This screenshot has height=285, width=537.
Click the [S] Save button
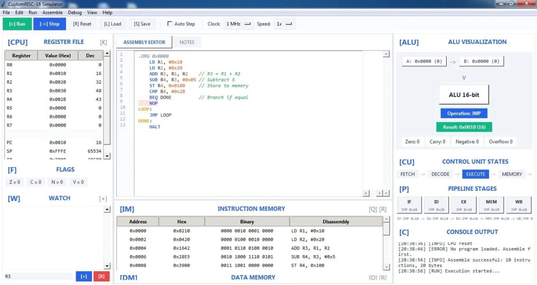point(142,24)
